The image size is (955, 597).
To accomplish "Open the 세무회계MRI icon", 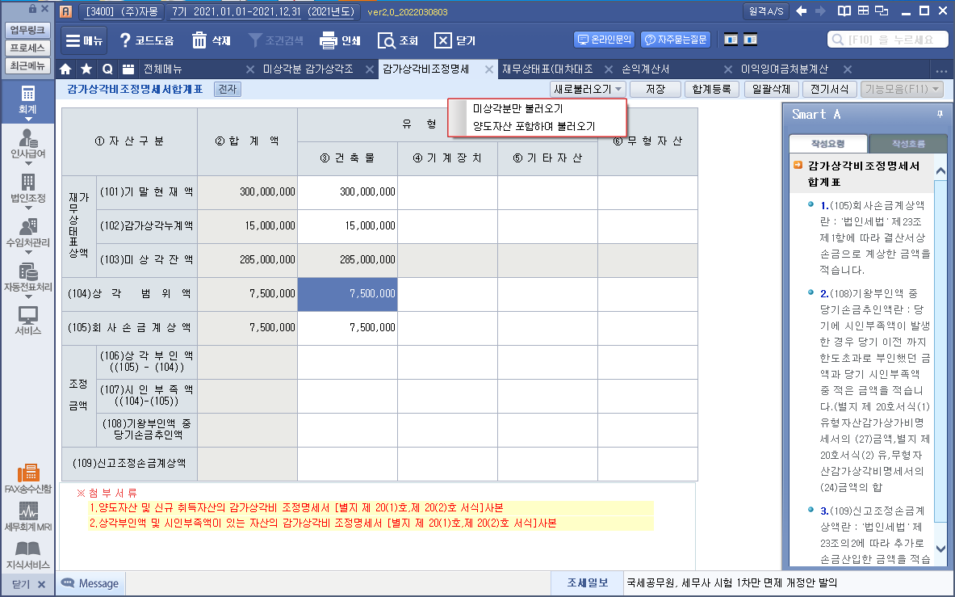I will click(28, 516).
